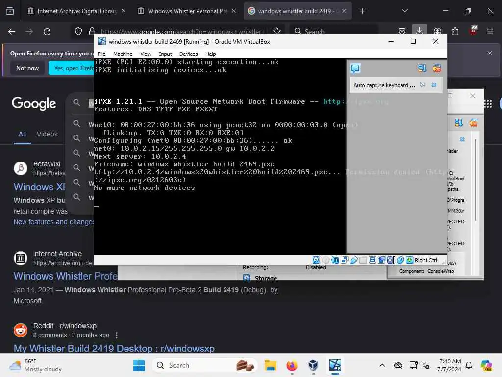The image size is (502, 377).
Task: Open Firefox View
Action: pos(10,11)
